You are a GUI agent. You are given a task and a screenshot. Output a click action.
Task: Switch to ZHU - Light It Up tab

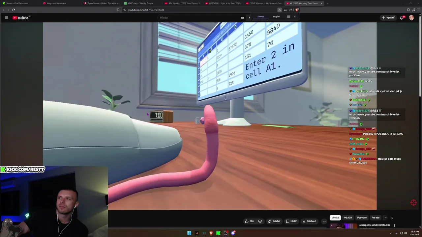223,3
